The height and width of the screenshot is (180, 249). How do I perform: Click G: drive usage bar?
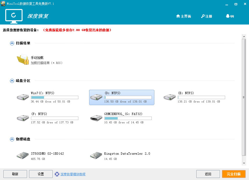[x=128, y=118]
